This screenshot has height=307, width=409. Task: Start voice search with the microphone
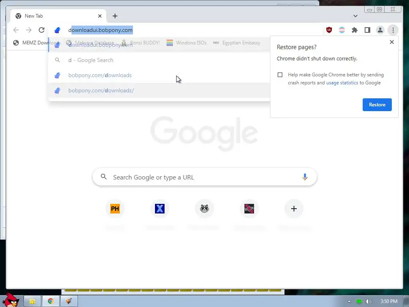[x=305, y=177]
